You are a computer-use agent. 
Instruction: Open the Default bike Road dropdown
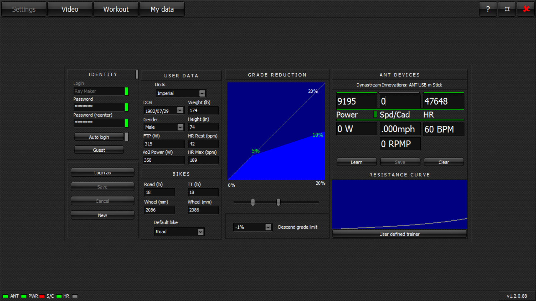(x=179, y=232)
